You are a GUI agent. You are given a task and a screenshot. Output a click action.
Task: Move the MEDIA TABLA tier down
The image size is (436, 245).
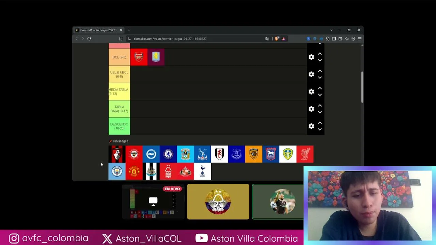click(x=320, y=95)
